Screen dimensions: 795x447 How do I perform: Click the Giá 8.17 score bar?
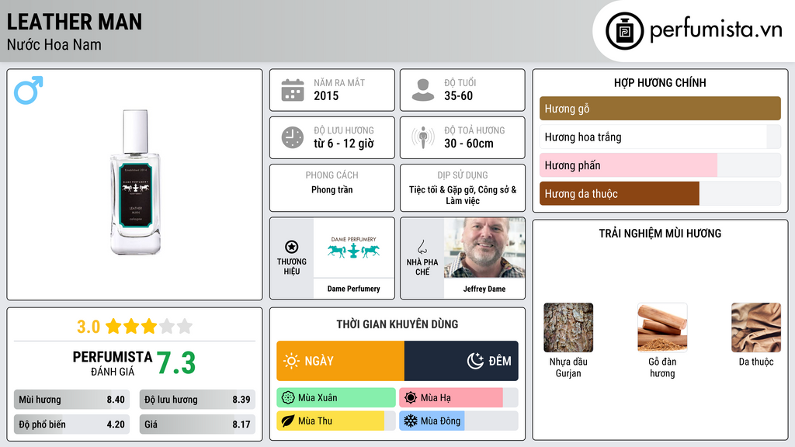click(x=197, y=424)
